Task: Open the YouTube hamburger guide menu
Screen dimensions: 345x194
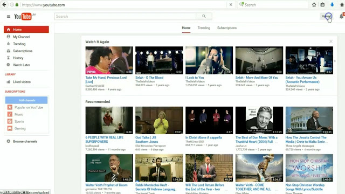Action: (9, 16)
